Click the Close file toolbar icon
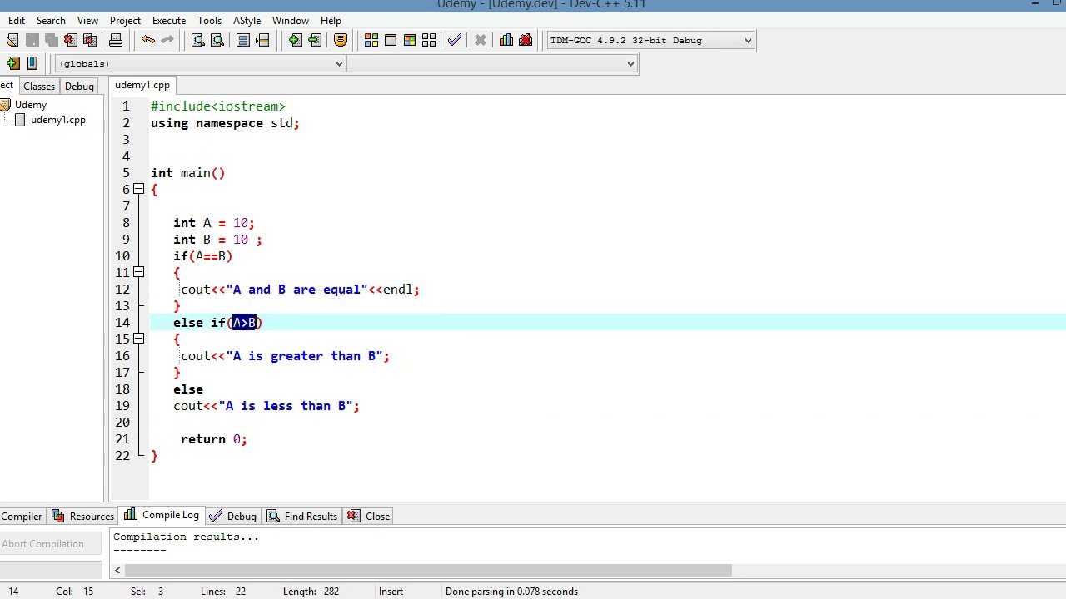Image resolution: width=1066 pixels, height=599 pixels. pos(70,40)
